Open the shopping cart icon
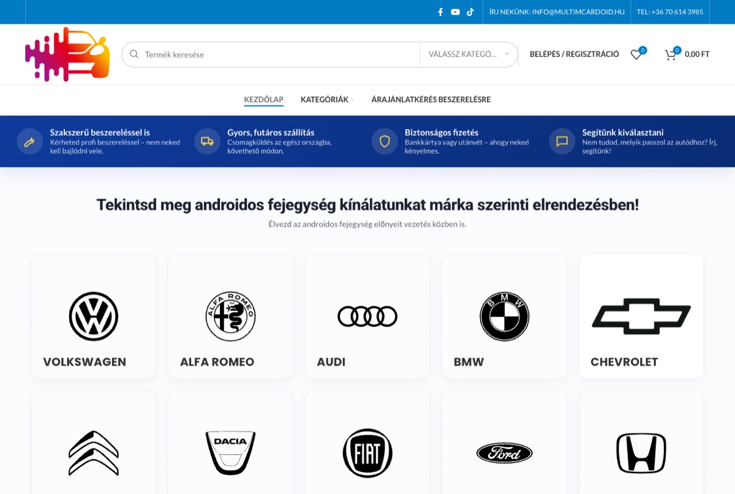735x494 pixels. (x=671, y=55)
